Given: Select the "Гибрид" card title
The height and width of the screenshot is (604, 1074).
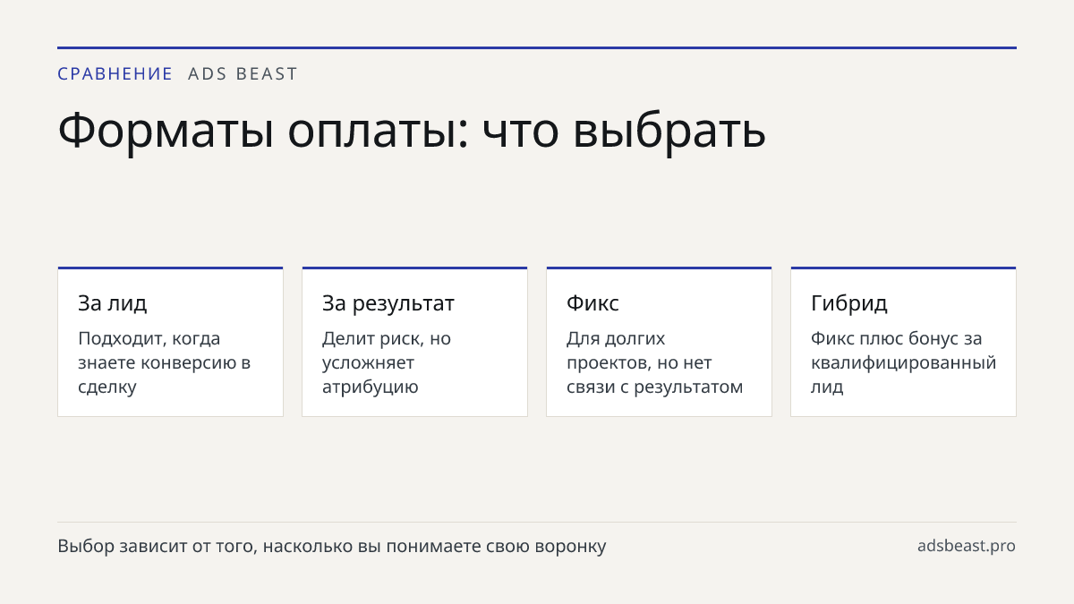Looking at the screenshot, I should (849, 303).
